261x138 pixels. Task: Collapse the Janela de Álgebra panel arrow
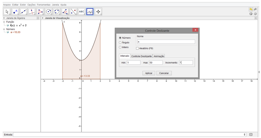4,18
